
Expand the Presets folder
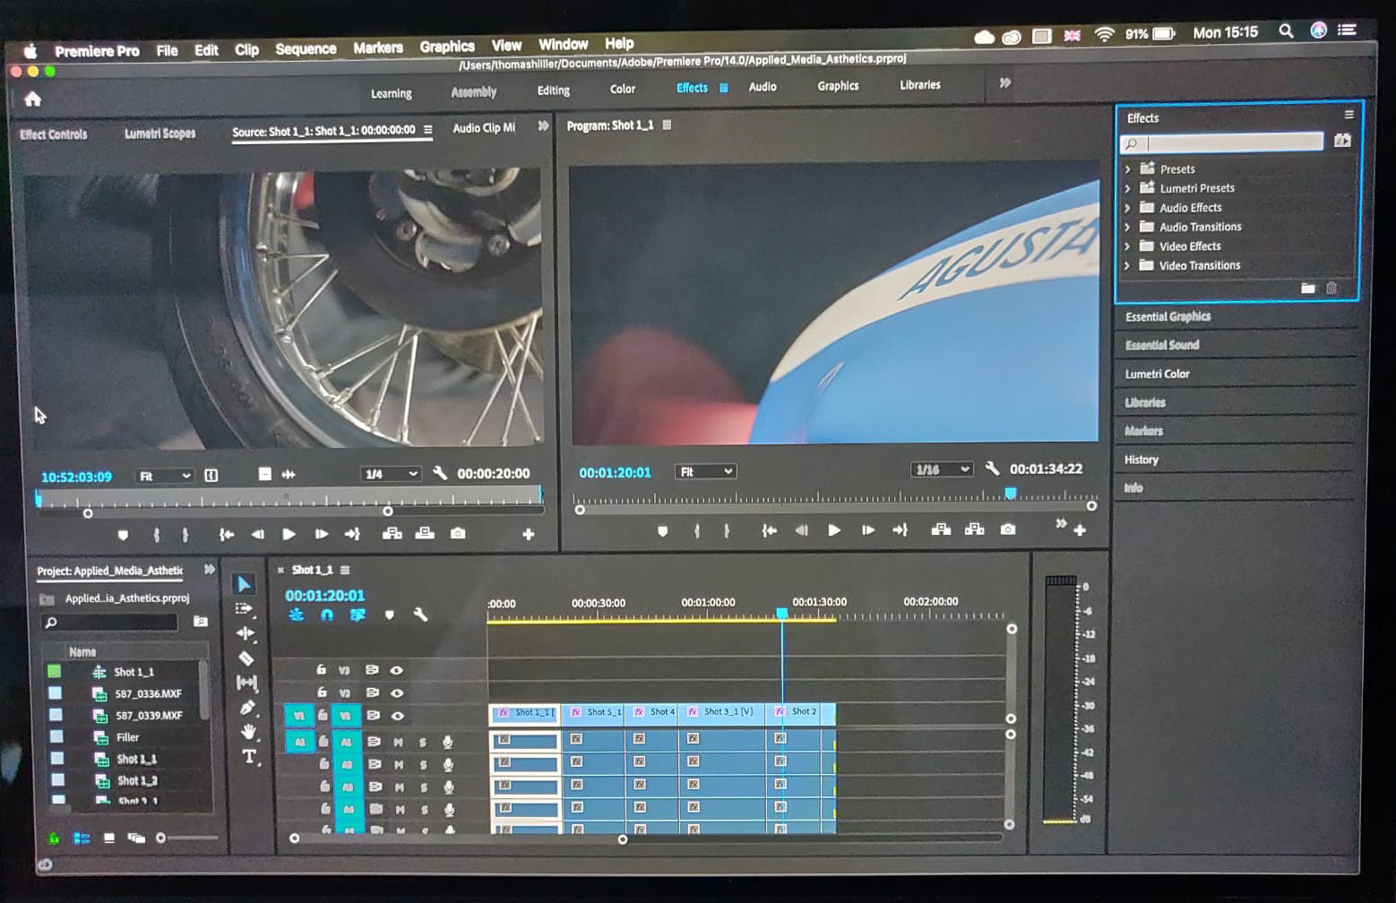click(1127, 168)
